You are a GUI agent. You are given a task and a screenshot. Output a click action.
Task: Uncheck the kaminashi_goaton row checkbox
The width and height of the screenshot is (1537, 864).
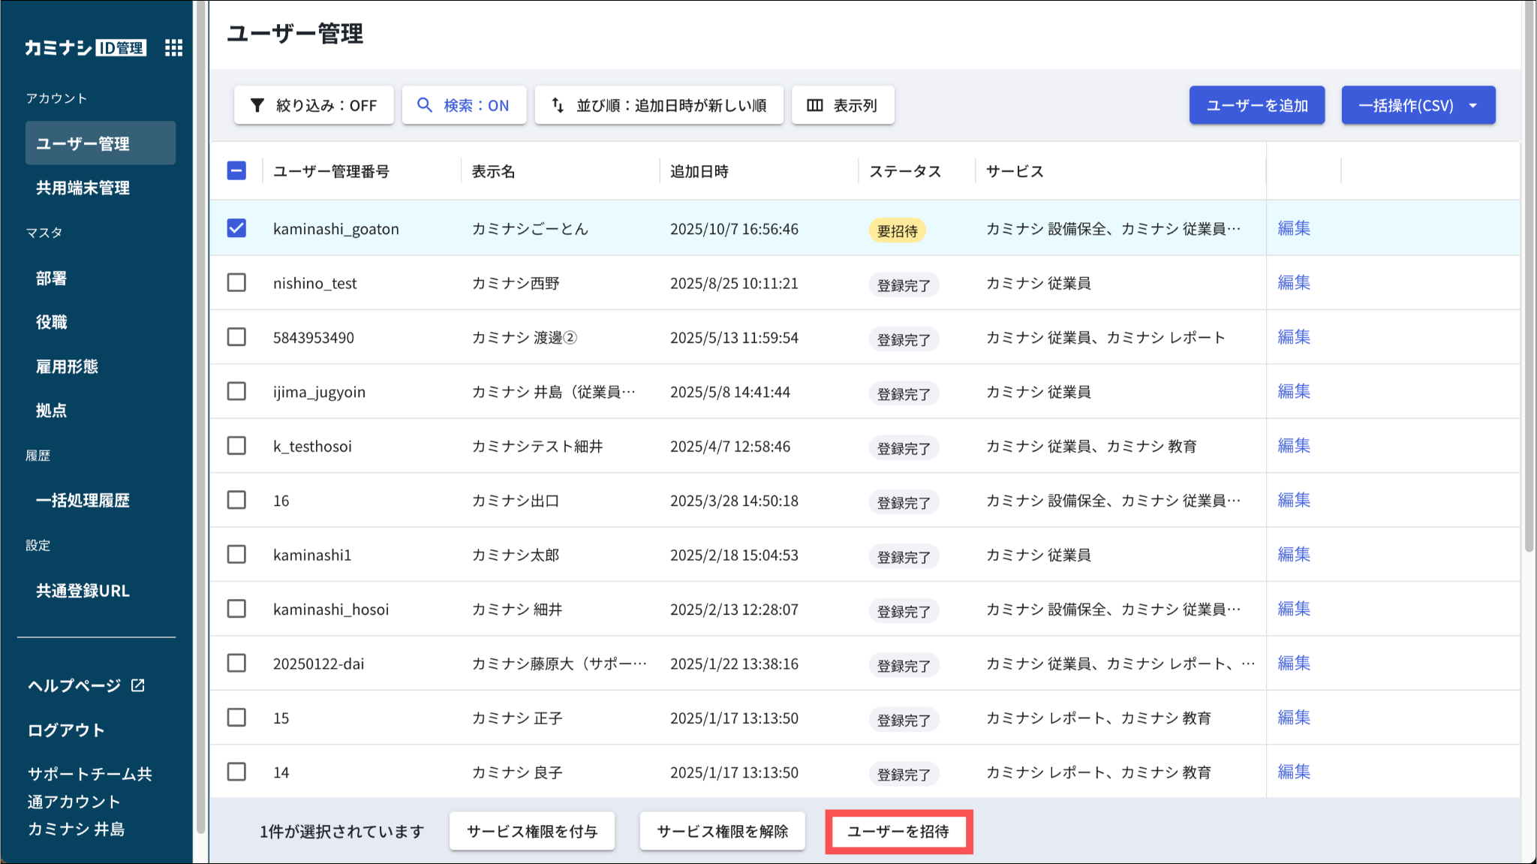pos(236,228)
